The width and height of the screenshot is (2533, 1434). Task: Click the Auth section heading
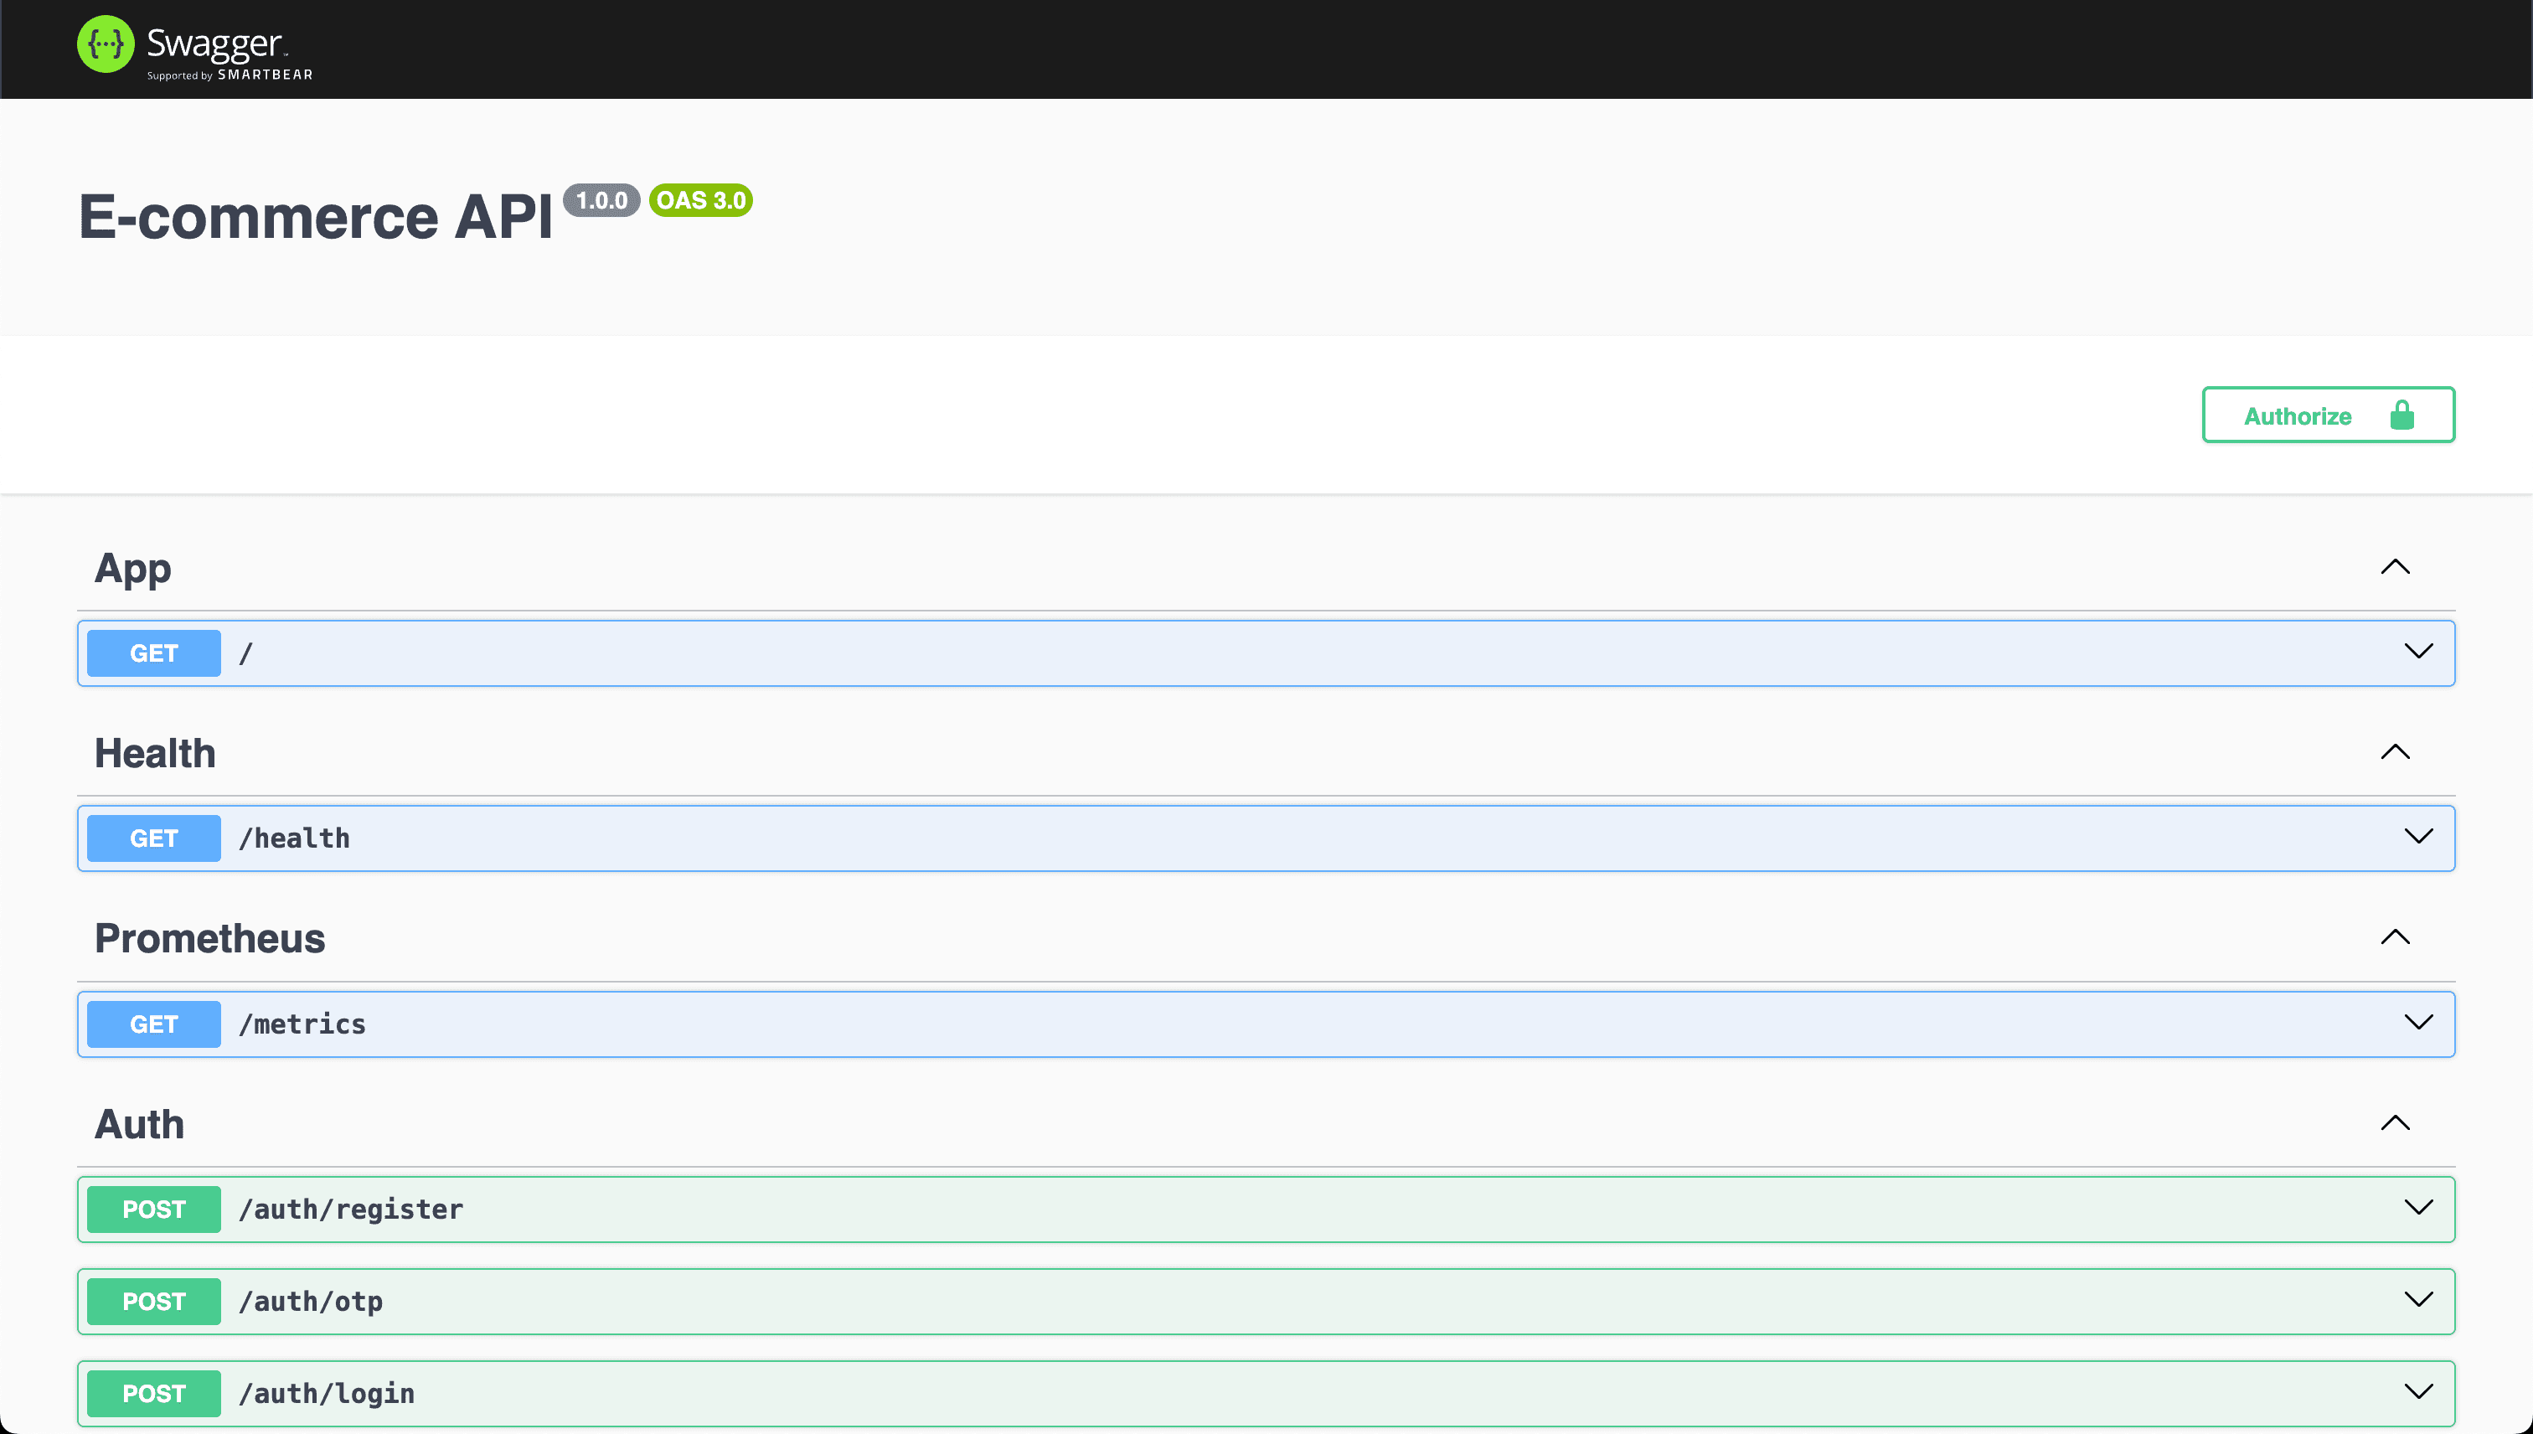pos(139,1124)
